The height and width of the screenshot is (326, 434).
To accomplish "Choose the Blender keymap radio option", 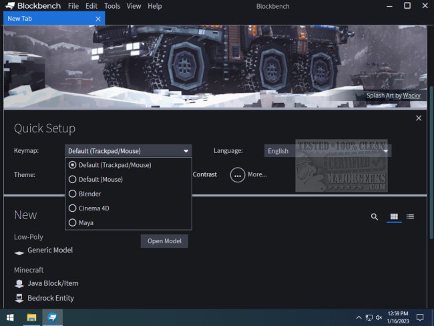I will (x=89, y=194).
